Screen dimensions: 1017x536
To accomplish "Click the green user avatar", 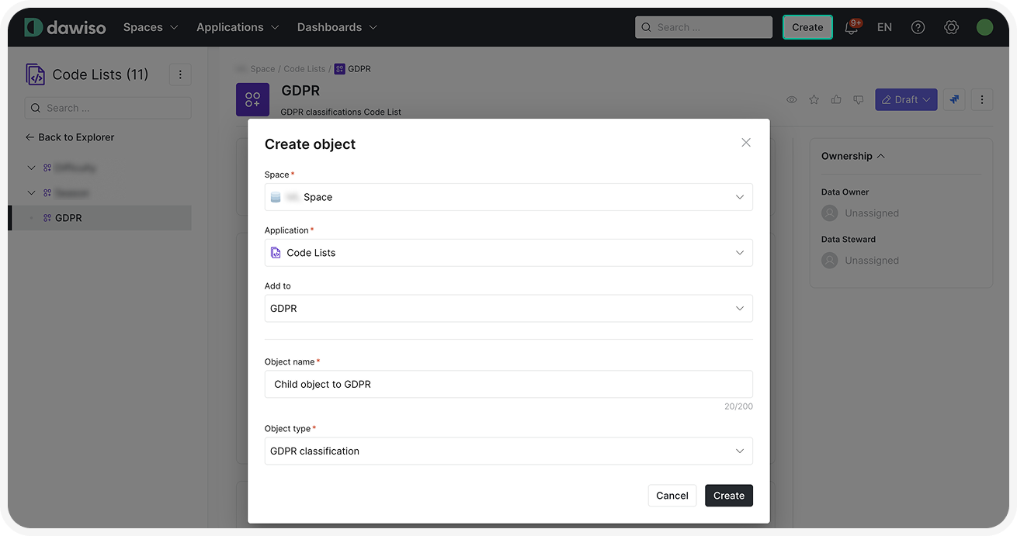I will [984, 27].
